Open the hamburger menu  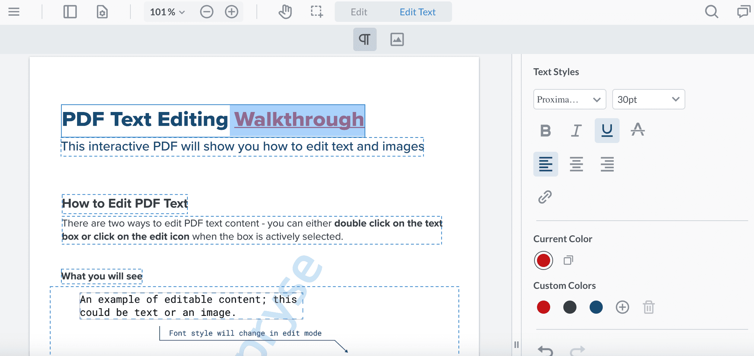point(14,12)
